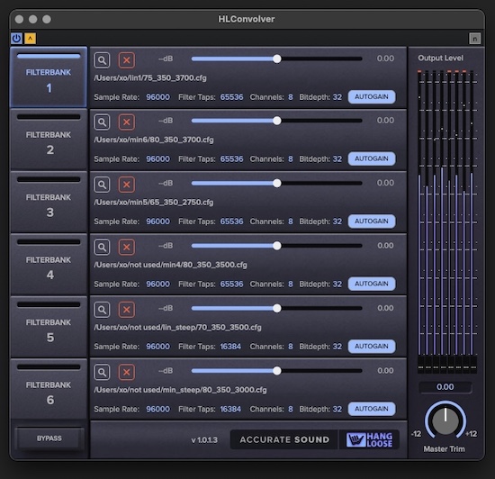This screenshot has height=479, width=495.
Task: Browse filter file for min4/80_350_3500.cfg row
Action: (x=102, y=247)
